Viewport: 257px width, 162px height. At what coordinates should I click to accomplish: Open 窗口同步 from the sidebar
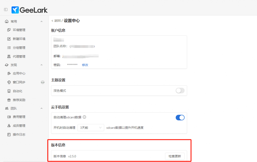[x=19, y=82]
